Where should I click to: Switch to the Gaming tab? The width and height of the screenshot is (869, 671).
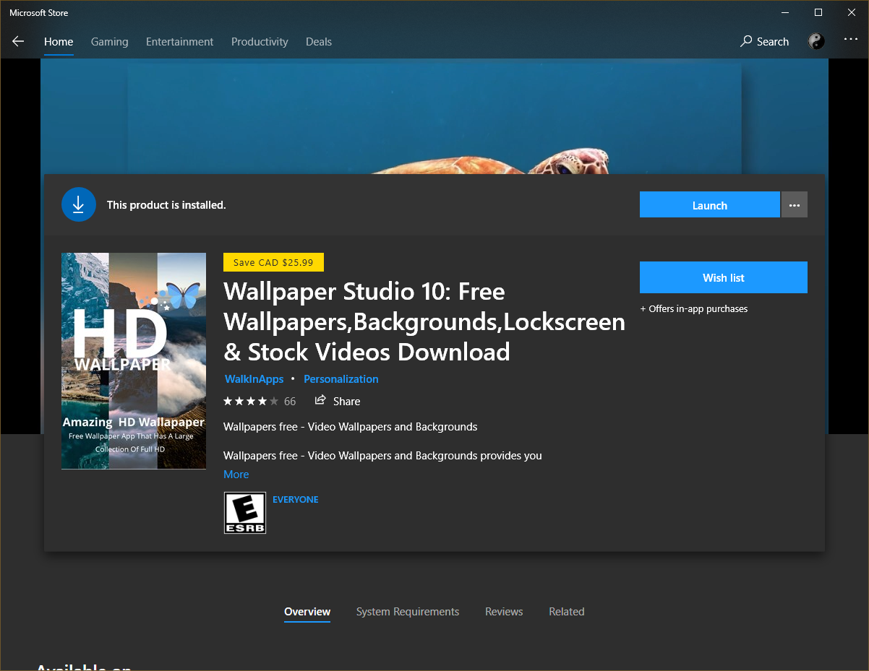(110, 42)
